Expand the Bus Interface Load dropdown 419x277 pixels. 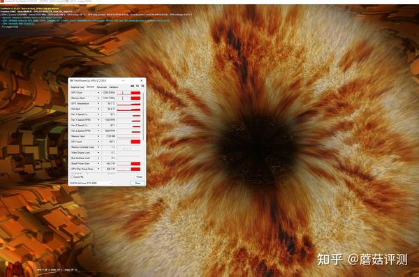pyautogui.click(x=98, y=158)
